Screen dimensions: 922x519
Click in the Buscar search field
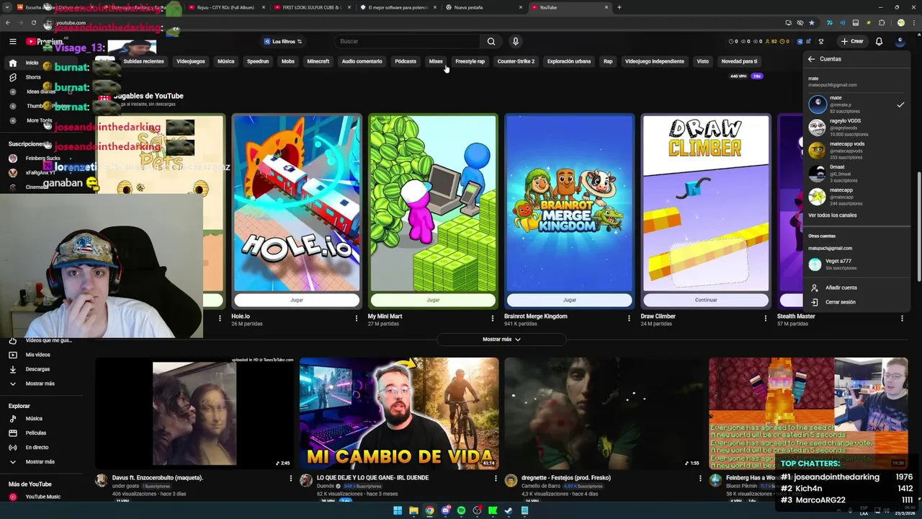[407, 42]
